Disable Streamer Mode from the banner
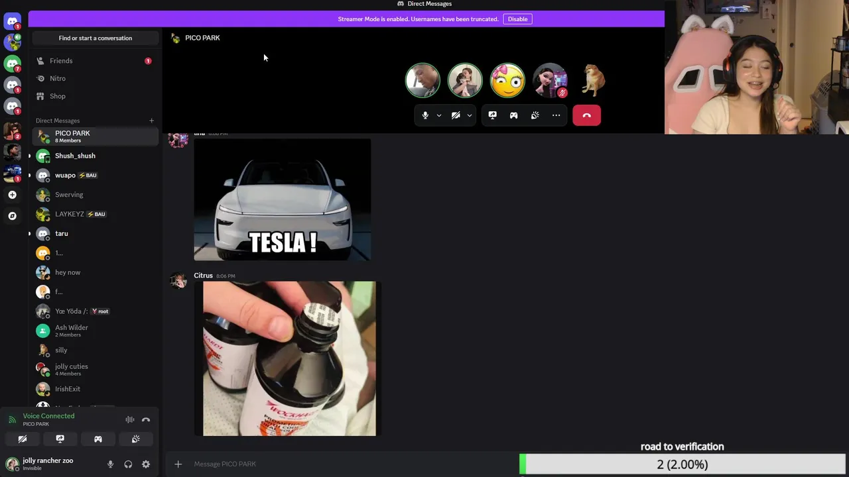Screen dimensions: 849x477 (517, 19)
